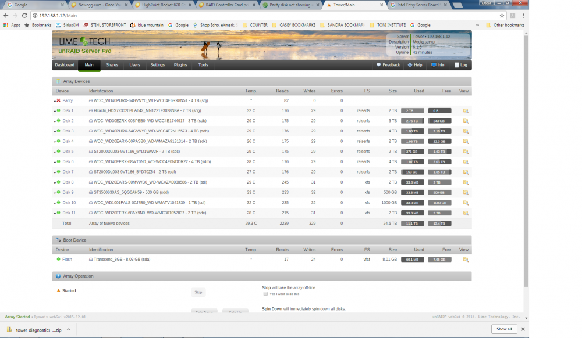Open the system Info button
The image size is (582, 338).
click(x=438, y=65)
